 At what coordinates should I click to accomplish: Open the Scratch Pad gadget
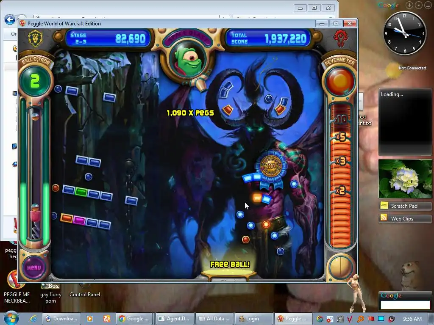405,206
